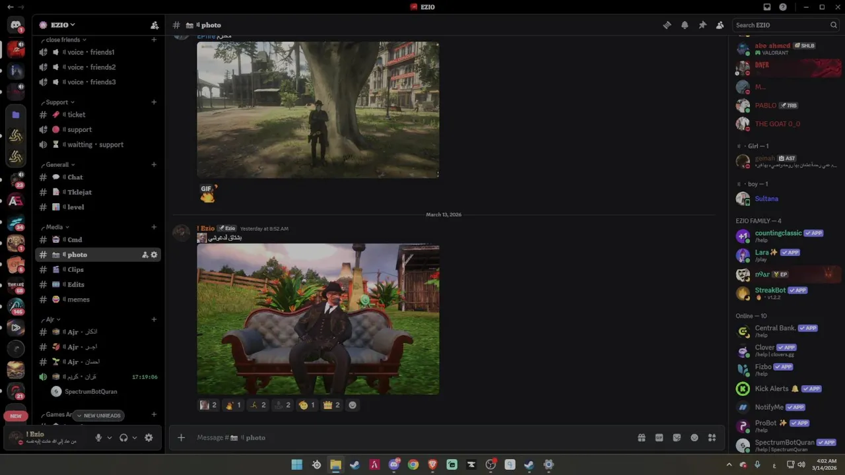The width and height of the screenshot is (845, 475).
Task: Toggle microphone mute in user panel
Action: [x=98, y=437]
